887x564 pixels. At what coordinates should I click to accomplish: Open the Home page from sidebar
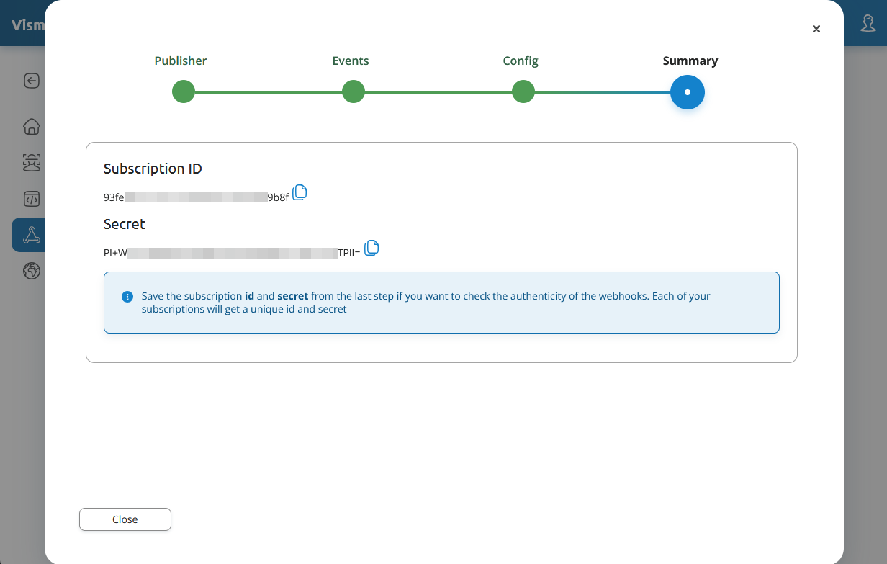[x=31, y=127]
